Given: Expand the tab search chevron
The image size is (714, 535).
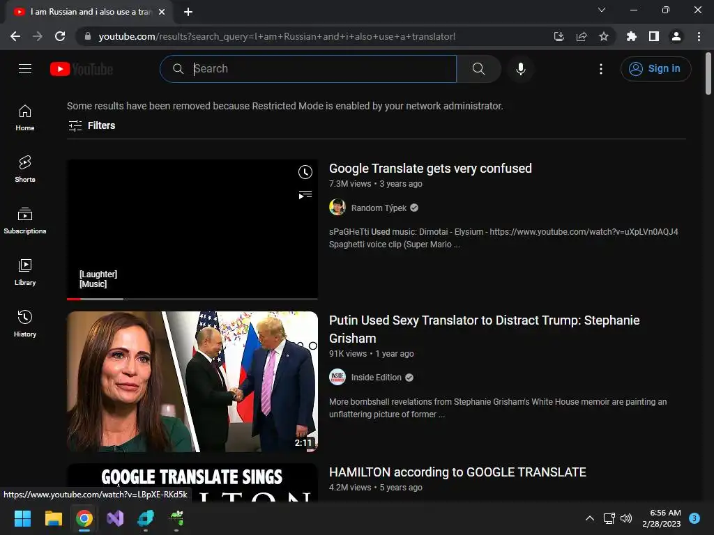Looking at the screenshot, I should point(602,10).
